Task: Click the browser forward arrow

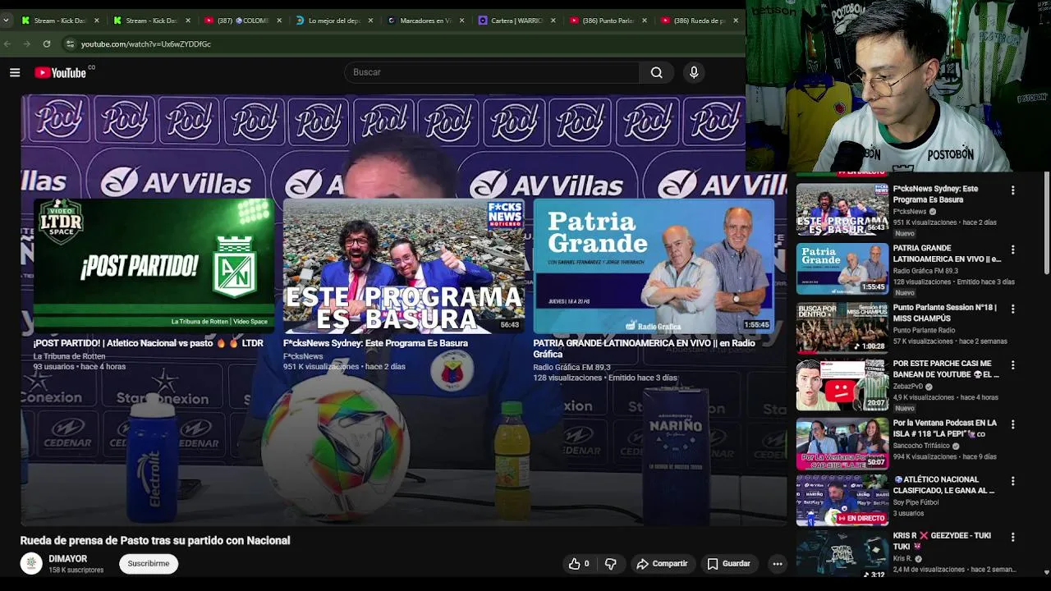Action: pos(27,44)
